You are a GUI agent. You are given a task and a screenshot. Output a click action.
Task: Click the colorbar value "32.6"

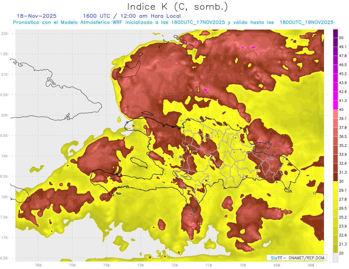pyautogui.click(x=343, y=163)
